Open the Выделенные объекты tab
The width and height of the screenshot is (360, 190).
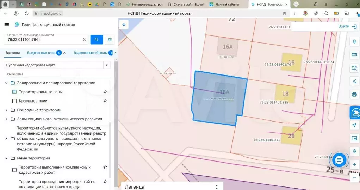[x=91, y=53]
